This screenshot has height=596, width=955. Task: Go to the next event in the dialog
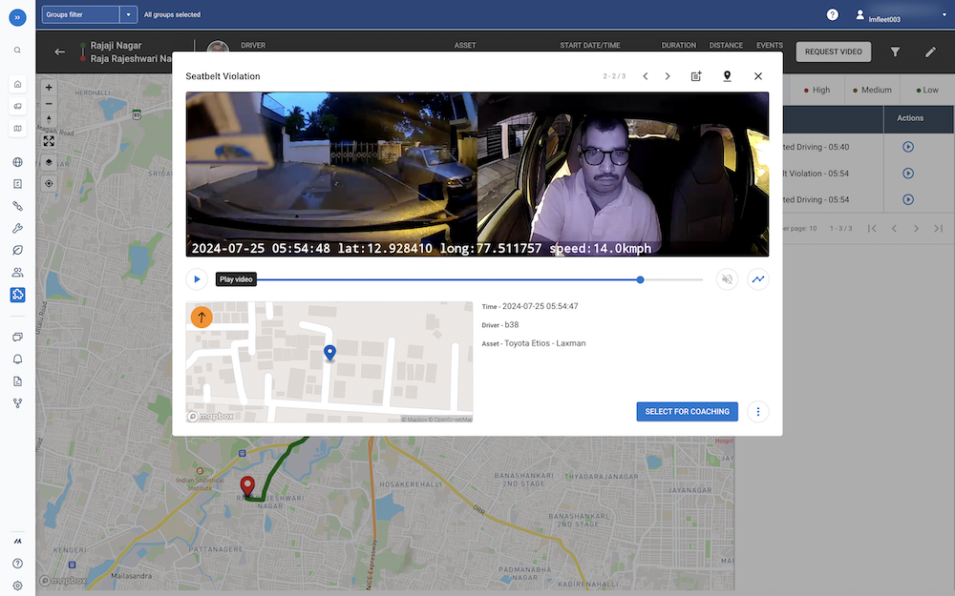tap(668, 76)
